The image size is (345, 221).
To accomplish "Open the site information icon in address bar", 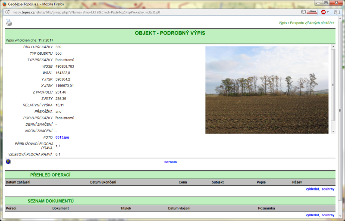I will (7, 12).
